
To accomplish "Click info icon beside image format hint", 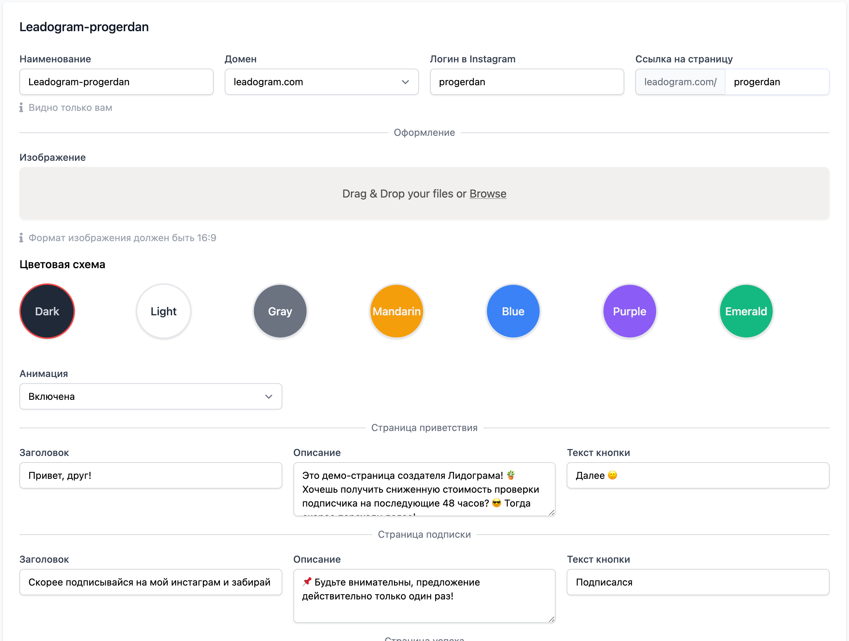I will pyautogui.click(x=21, y=238).
